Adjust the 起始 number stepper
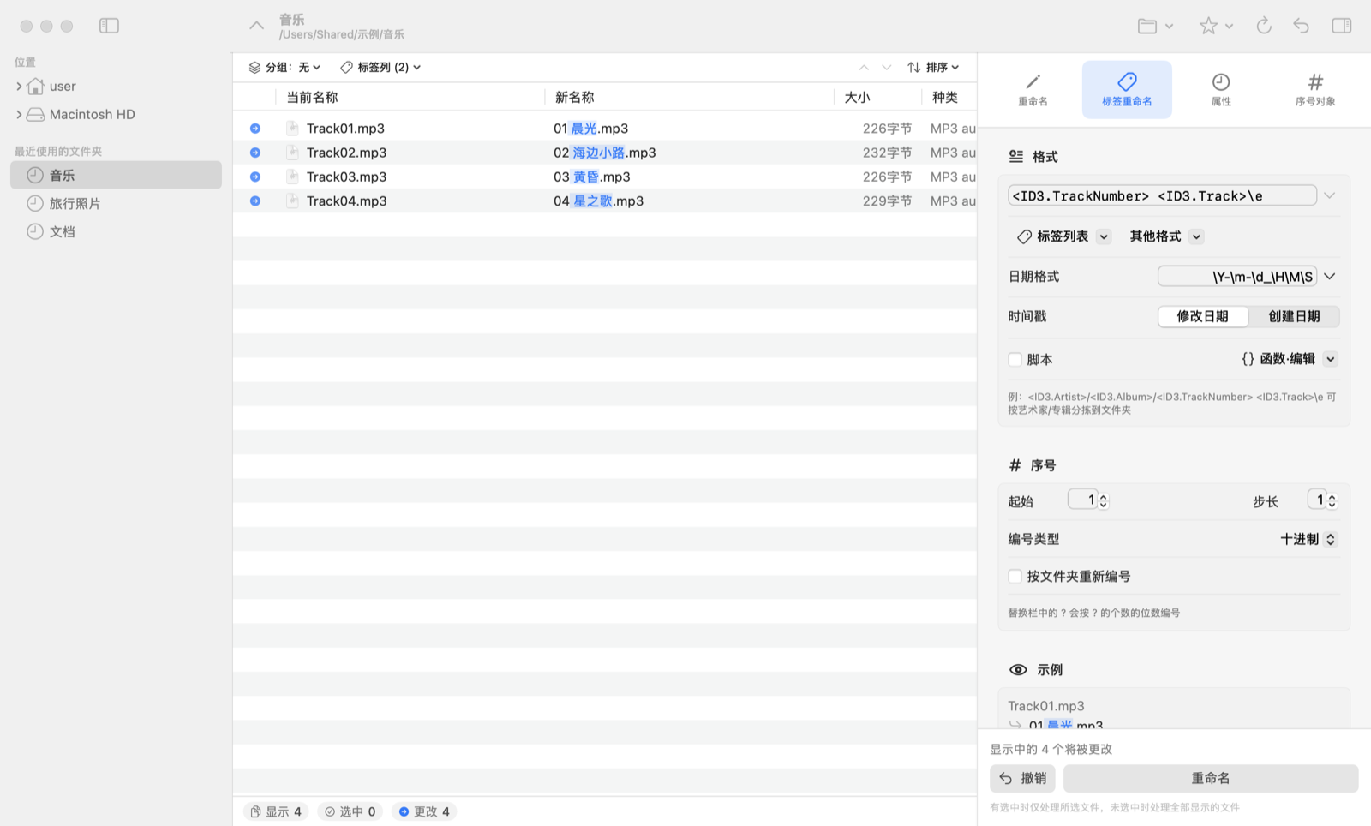The width and height of the screenshot is (1371, 826). point(1104,500)
